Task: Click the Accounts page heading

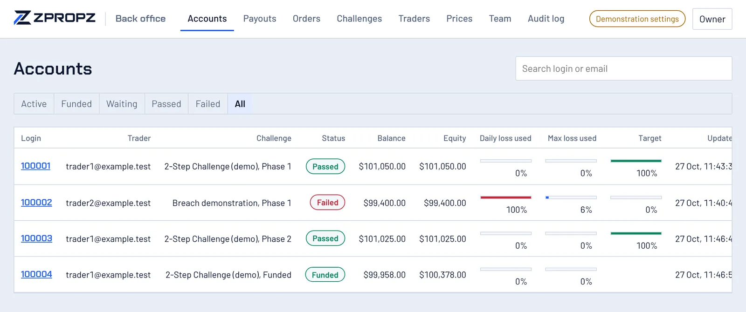Action: tap(53, 69)
